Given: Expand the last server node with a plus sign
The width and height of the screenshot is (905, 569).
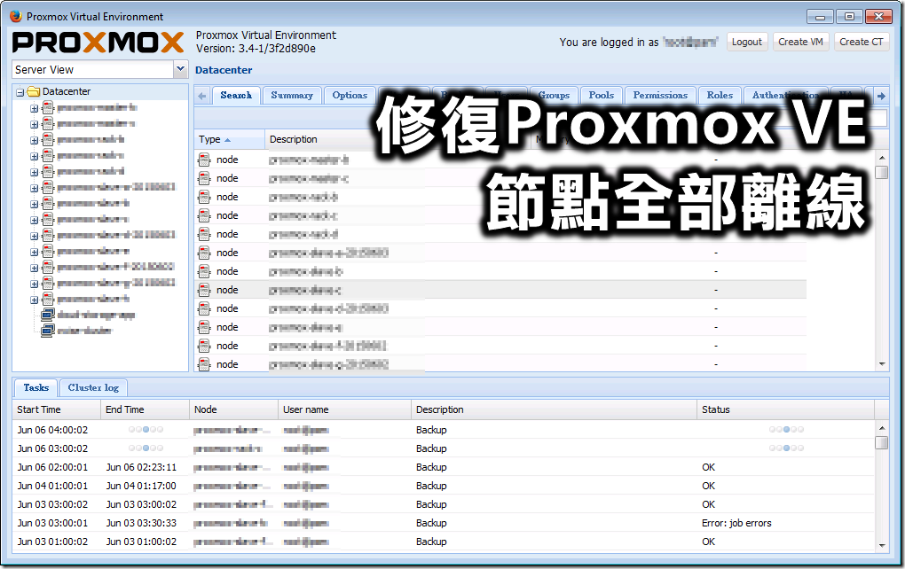Looking at the screenshot, I should click(34, 300).
